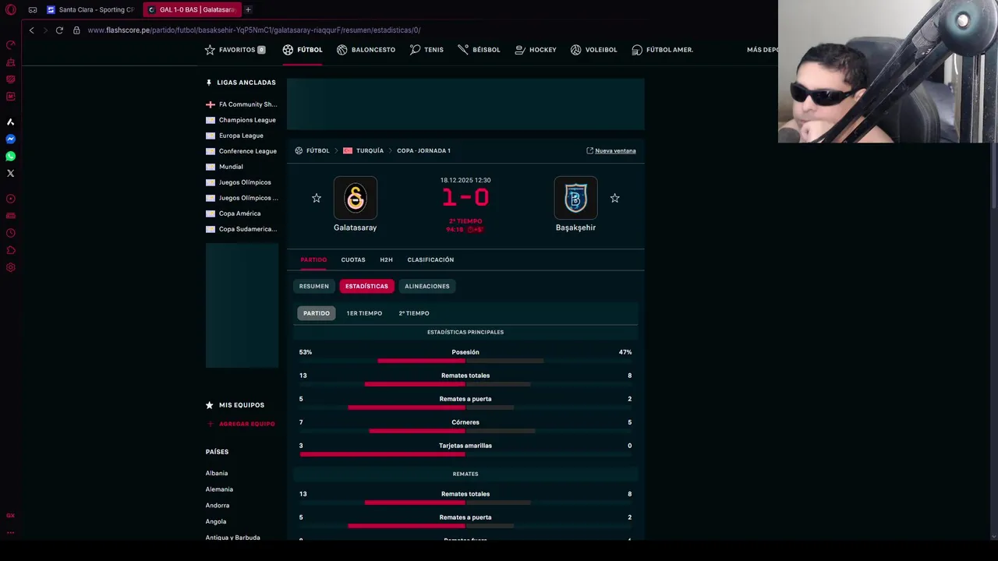Switch to the Cuotas tab
The width and height of the screenshot is (998, 561).
click(x=353, y=260)
